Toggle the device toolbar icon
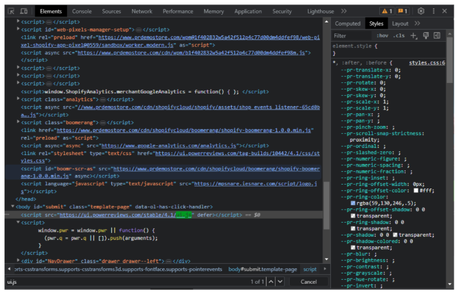Image resolution: width=459 pixels, height=294 pixels. pyautogui.click(x=24, y=12)
